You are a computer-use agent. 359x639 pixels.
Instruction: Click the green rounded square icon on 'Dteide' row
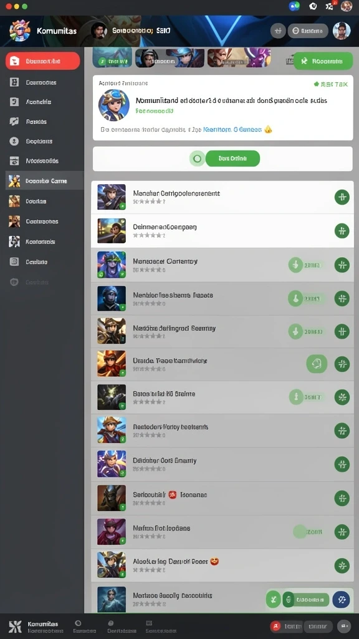coord(316,364)
